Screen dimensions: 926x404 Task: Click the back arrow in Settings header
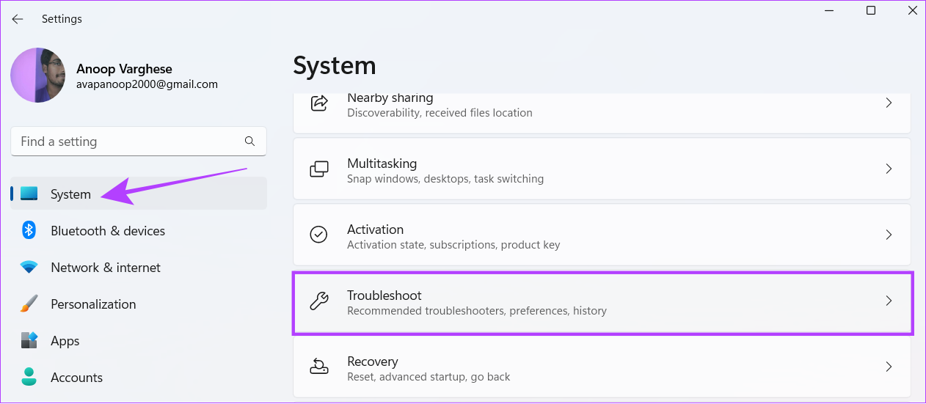click(18, 19)
